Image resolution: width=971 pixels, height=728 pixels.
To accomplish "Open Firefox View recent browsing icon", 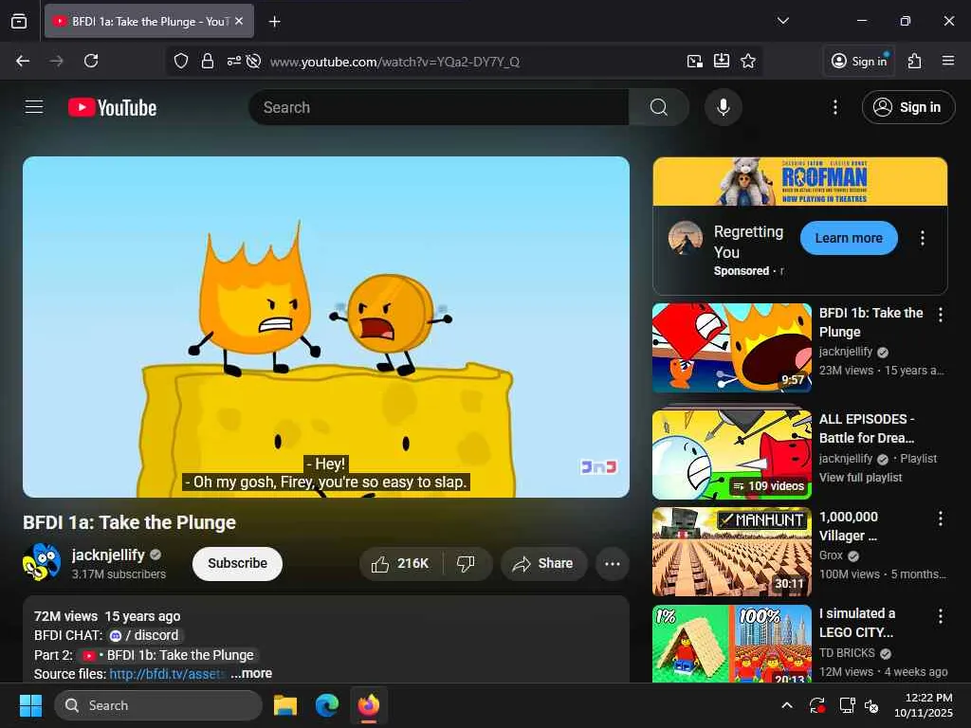I will (x=19, y=22).
